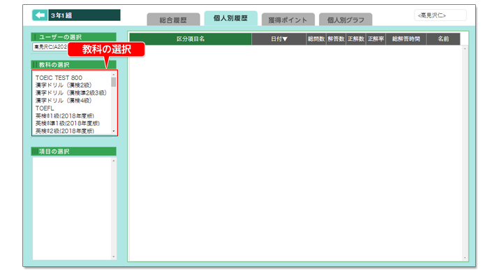Select 英検®2級(2018年度版)

click(x=65, y=131)
